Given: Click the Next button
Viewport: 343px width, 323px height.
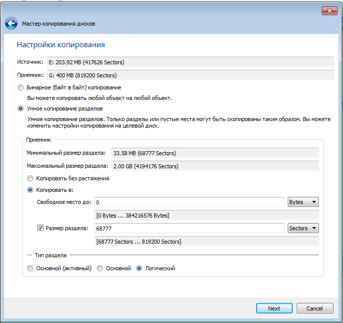Looking at the screenshot, I should [274, 308].
